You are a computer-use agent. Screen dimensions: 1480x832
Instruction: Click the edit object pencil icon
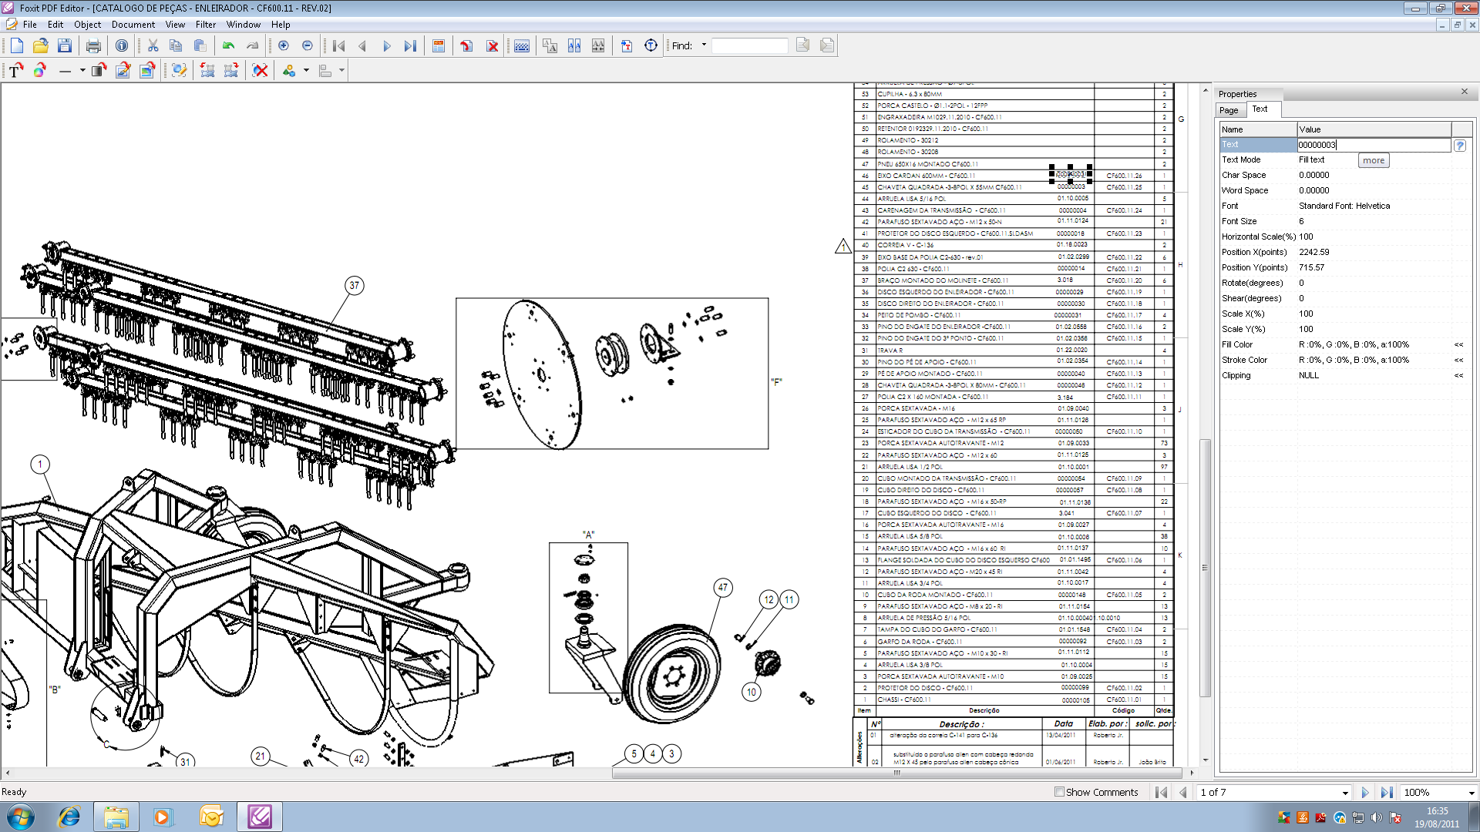[x=123, y=71]
